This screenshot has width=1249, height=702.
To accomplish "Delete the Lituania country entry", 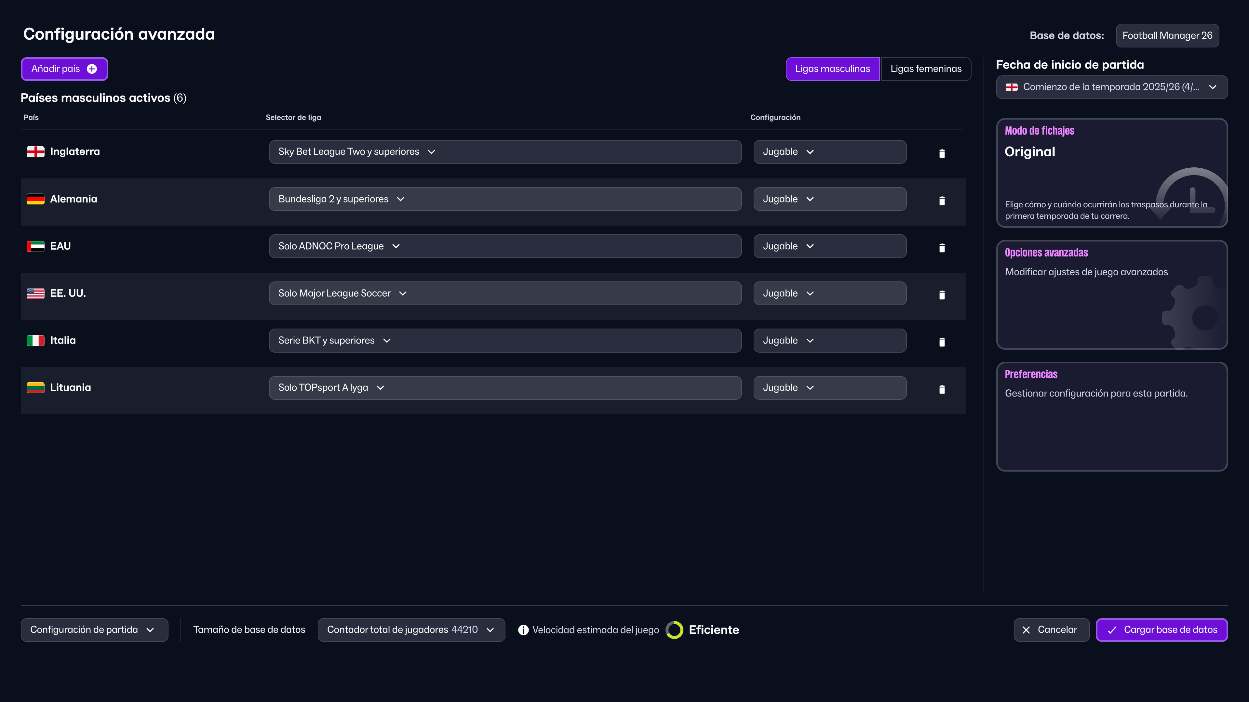I will pos(942,389).
